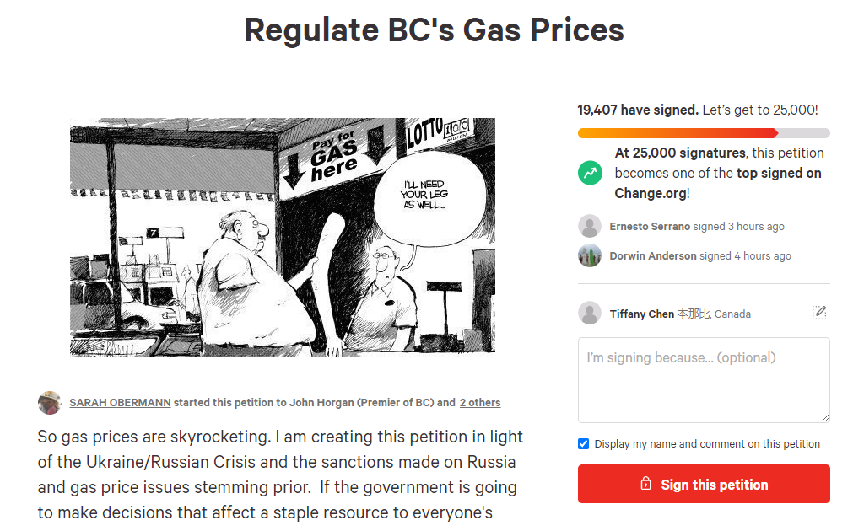The width and height of the screenshot is (864, 531).
Task: Click the Tiffany Chen signer name
Action: point(641,314)
